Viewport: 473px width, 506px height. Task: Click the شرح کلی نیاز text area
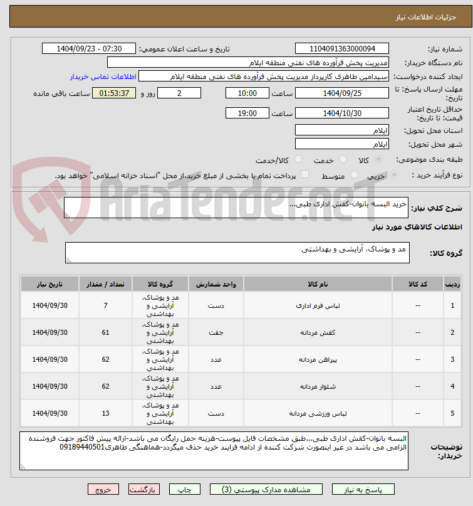coord(236,208)
